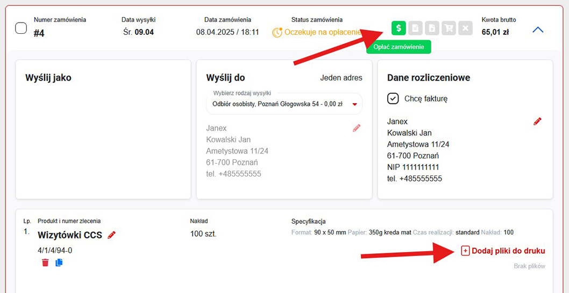Click the 'Opłać zamówienie' green button
569x293 pixels.
pos(399,47)
